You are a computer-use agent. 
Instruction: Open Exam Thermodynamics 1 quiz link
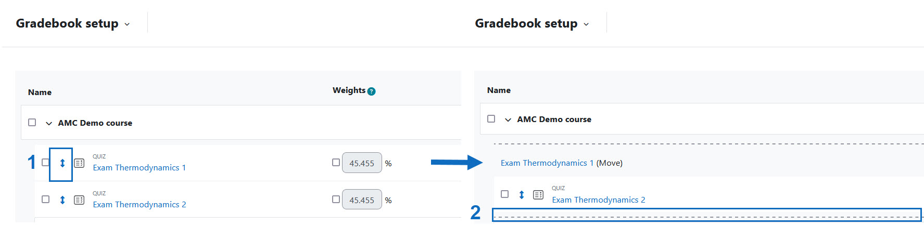140,168
